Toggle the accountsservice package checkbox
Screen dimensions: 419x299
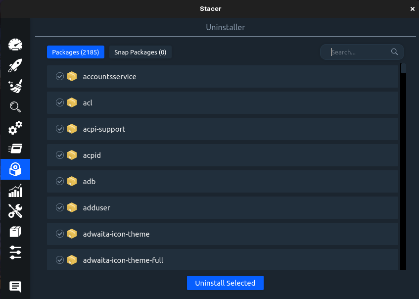click(60, 76)
